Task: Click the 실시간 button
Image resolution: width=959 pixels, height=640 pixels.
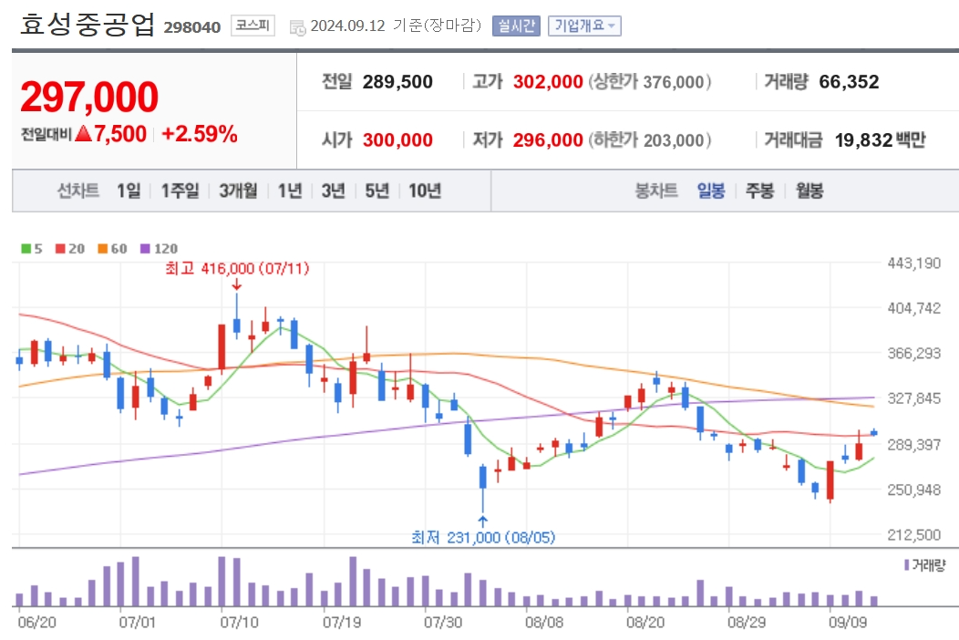Action: (516, 26)
